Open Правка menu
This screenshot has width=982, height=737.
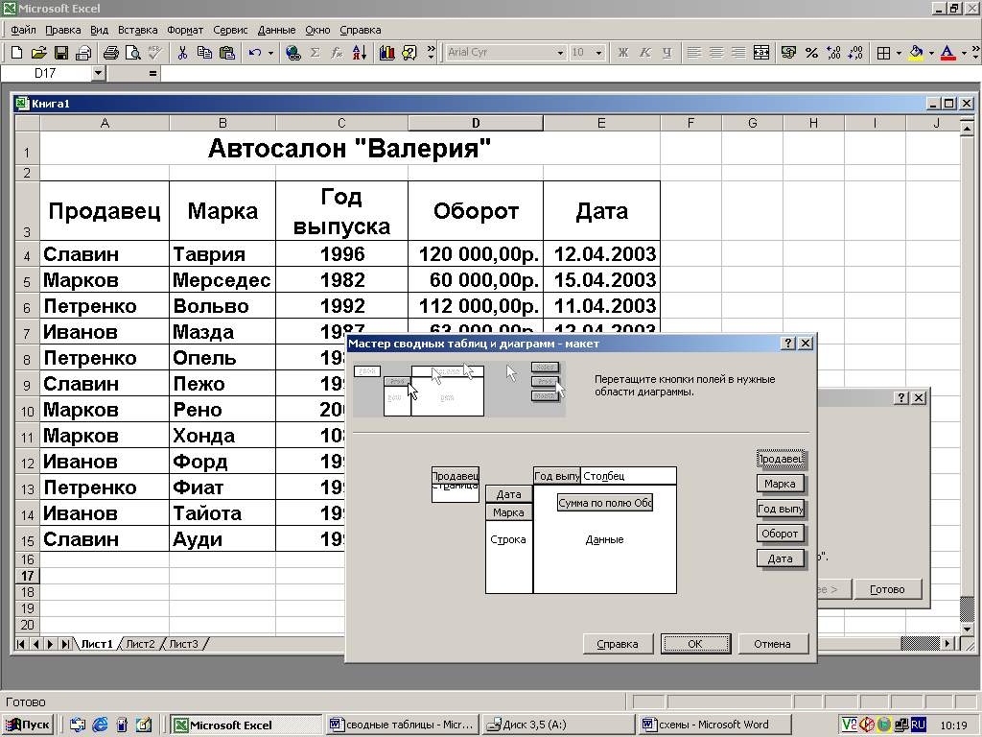[62, 30]
